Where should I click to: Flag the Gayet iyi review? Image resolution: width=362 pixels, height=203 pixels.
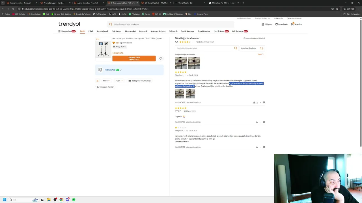coord(264,122)
